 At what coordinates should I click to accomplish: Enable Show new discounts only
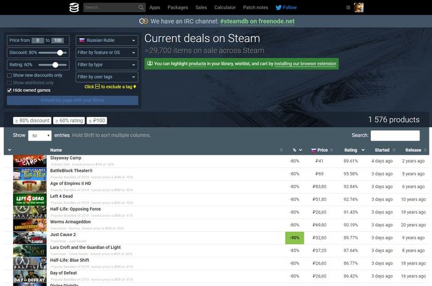pyautogui.click(x=9, y=75)
